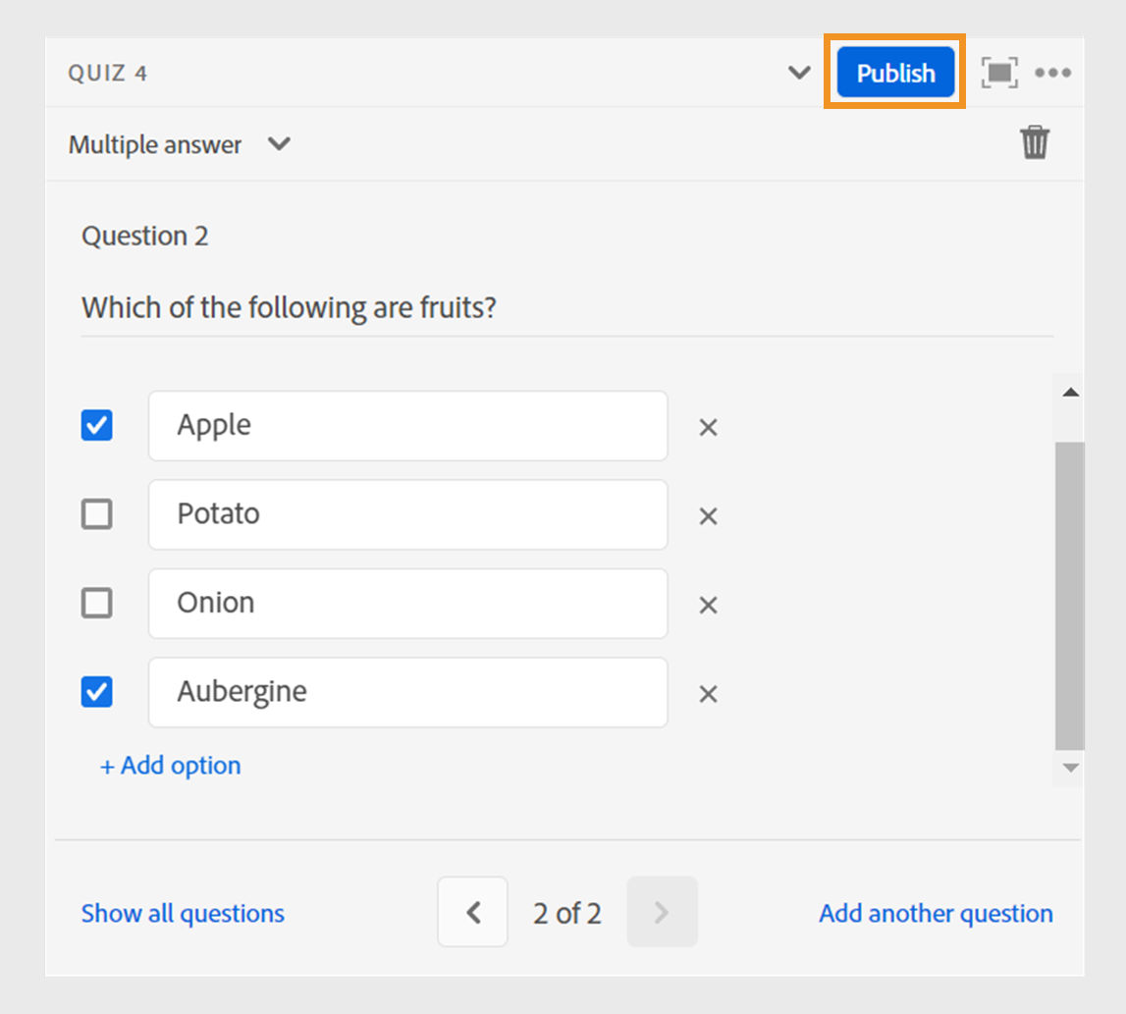
Task: Remove the Apple option with X
Action: point(708,427)
